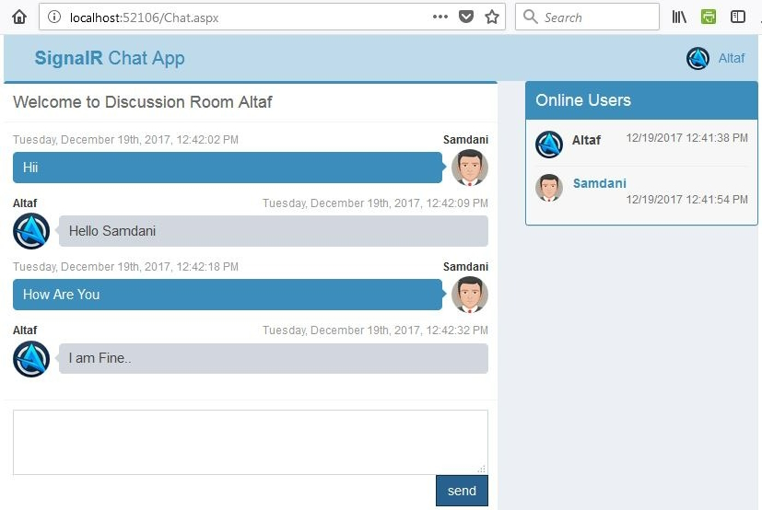The width and height of the screenshot is (762, 510).
Task: Open the site information icon in address bar
Action: coord(54,17)
